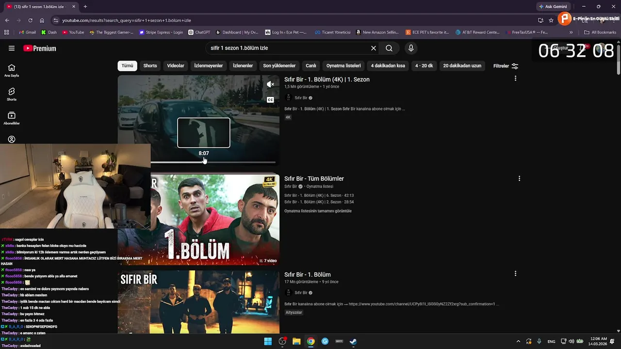Open the Sıfır Bir - Tüm Bölümler playlist title
Image resolution: width=621 pixels, height=349 pixels.
click(x=314, y=179)
